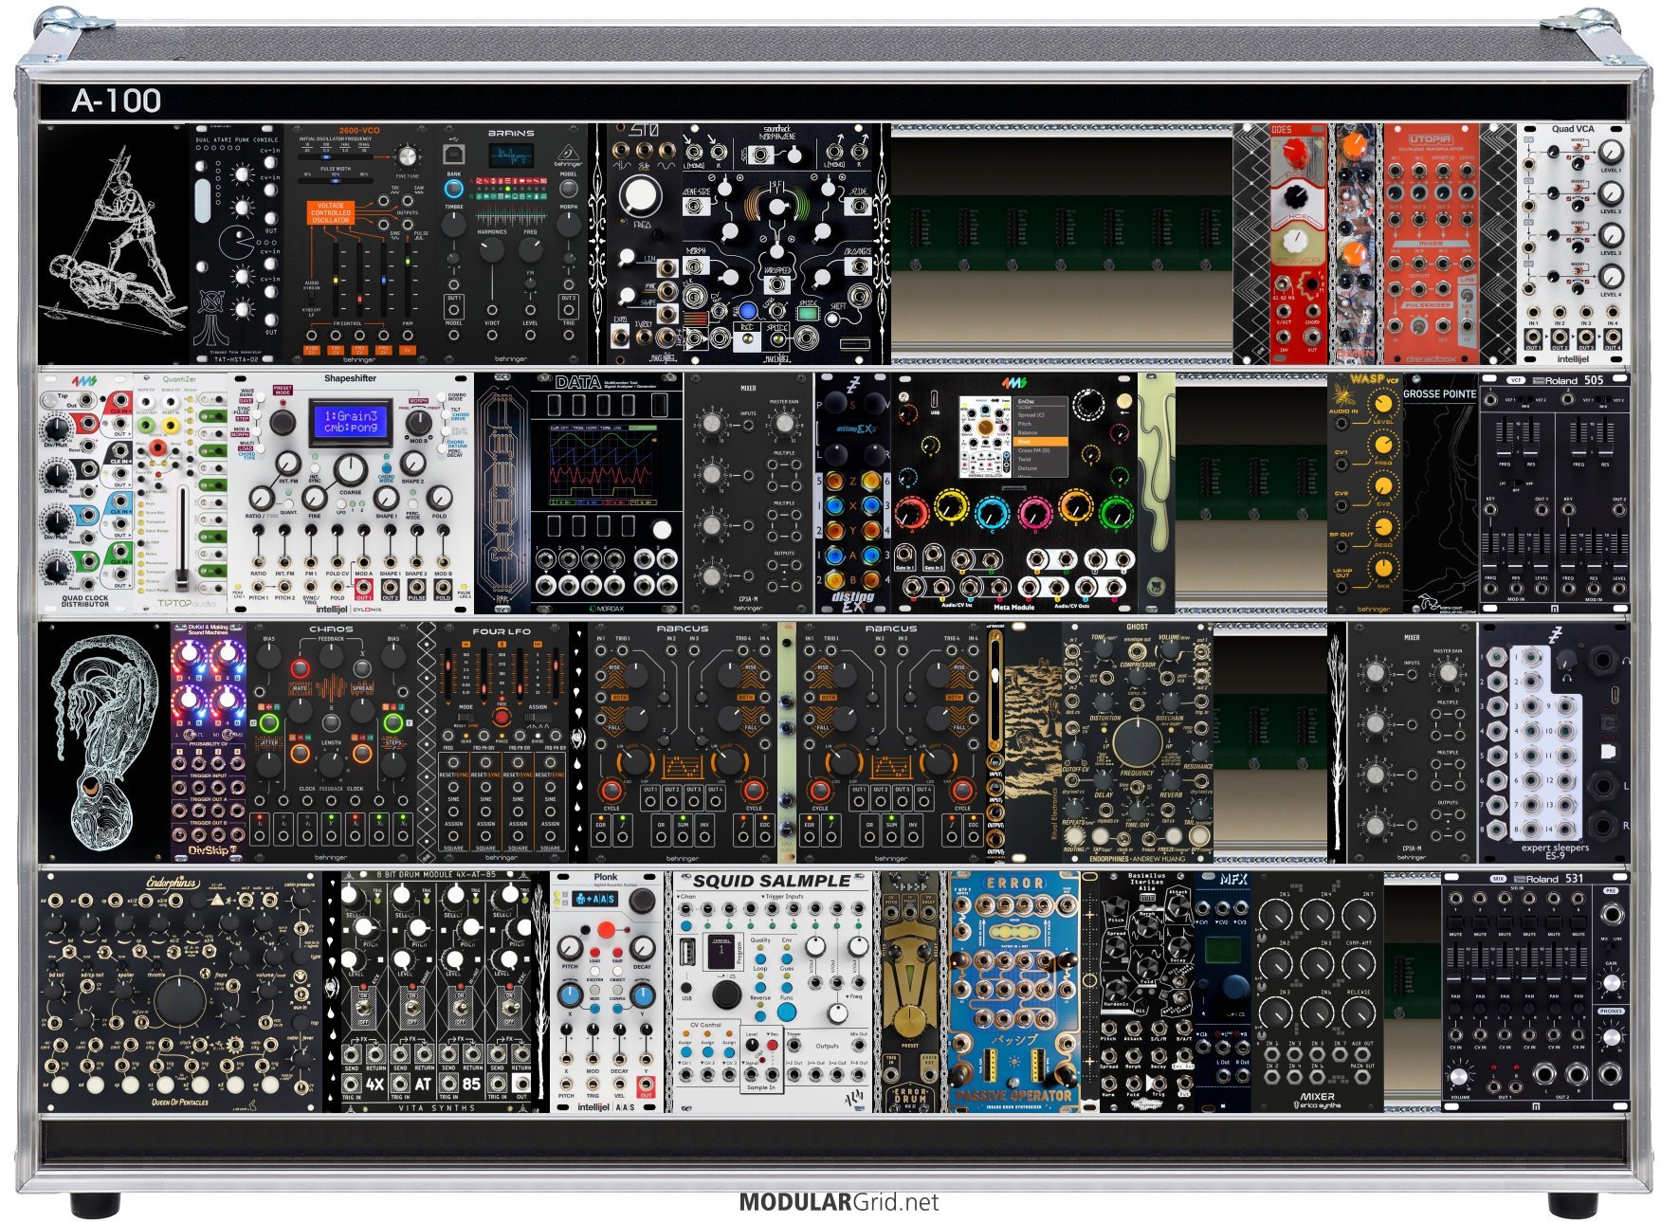Click the green F knob on Meta Module
Screen dimensions: 1679x1222
[x=1118, y=513]
